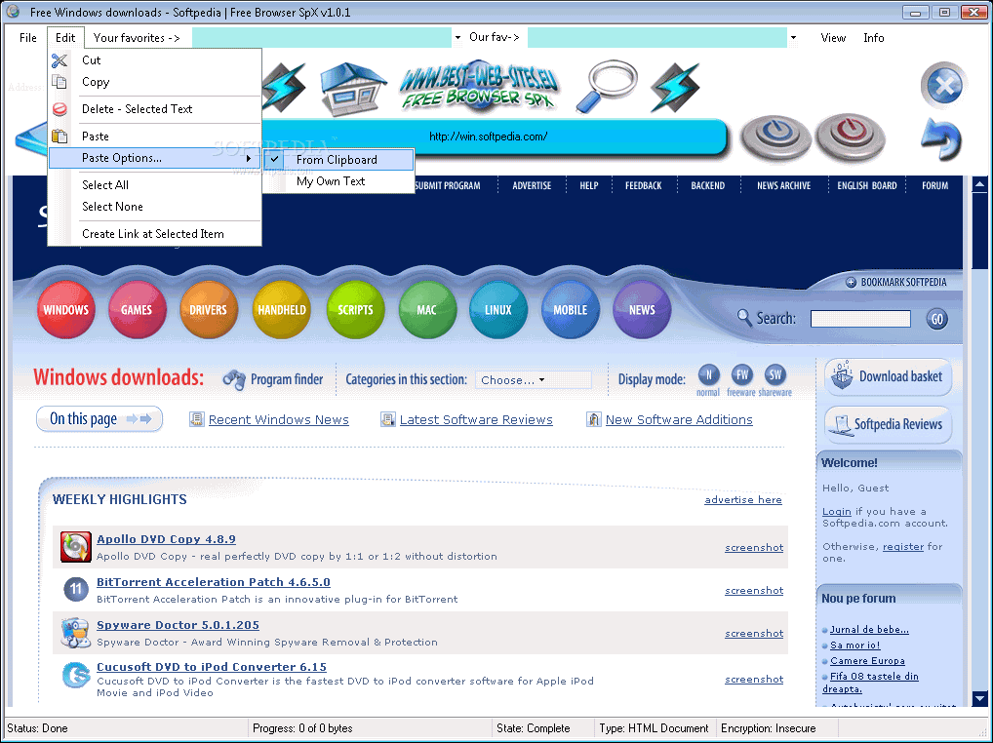Screen dimensions: 993x743
Task: Click the magnifying glass search icon
Action: point(607,87)
